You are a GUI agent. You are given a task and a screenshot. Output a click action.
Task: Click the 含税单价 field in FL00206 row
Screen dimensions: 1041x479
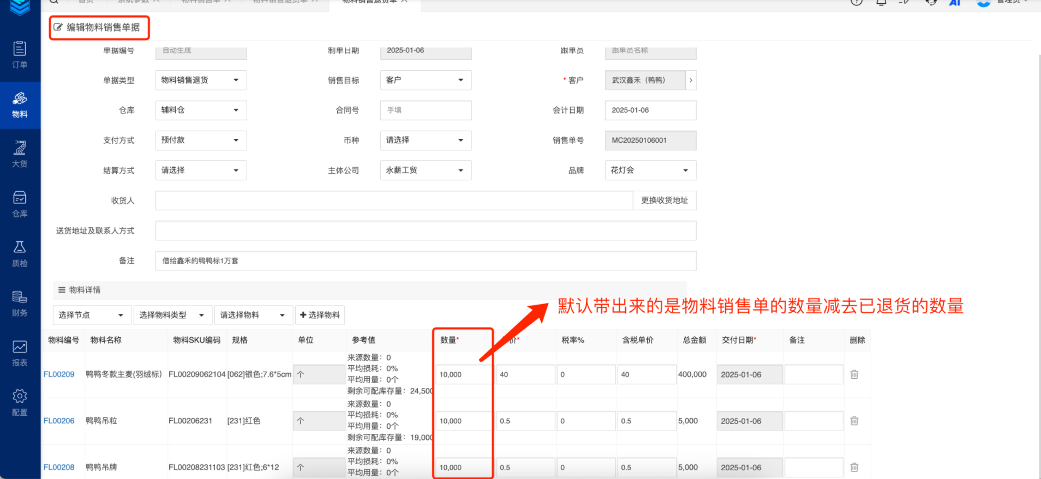click(x=647, y=421)
